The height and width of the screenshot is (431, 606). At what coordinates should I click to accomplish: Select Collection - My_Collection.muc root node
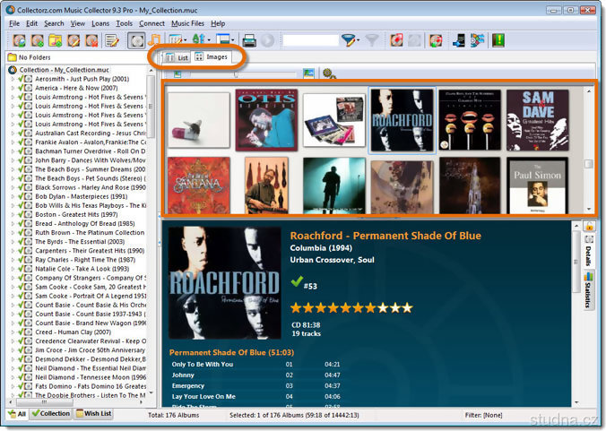tap(65, 70)
